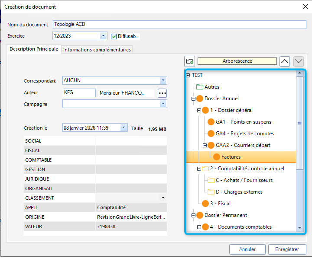Click the orange circle beside Dossier Annuel
Viewport: 312px width, 258px height.
coord(200,99)
